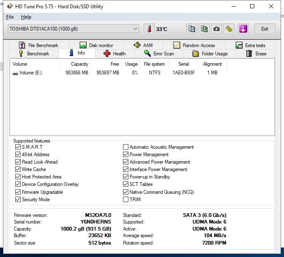This screenshot has width=284, height=257.
Task: Click the 33°C temperature reading
Action: click(162, 29)
